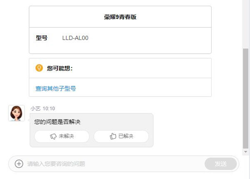Click the plus attachment icon
This screenshot has width=250, height=179.
19,164
